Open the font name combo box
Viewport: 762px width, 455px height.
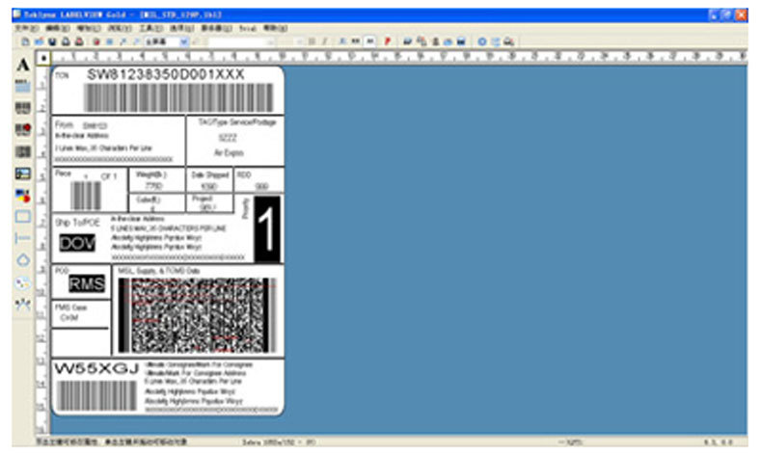pos(241,42)
